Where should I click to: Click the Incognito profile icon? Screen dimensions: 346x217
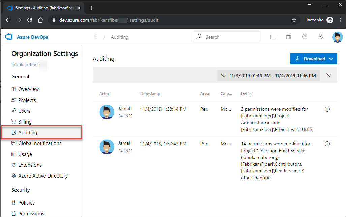(330, 20)
